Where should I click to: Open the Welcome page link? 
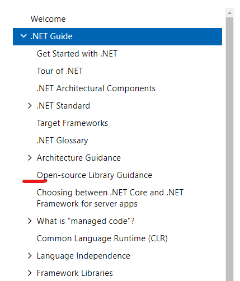pyautogui.click(x=48, y=19)
